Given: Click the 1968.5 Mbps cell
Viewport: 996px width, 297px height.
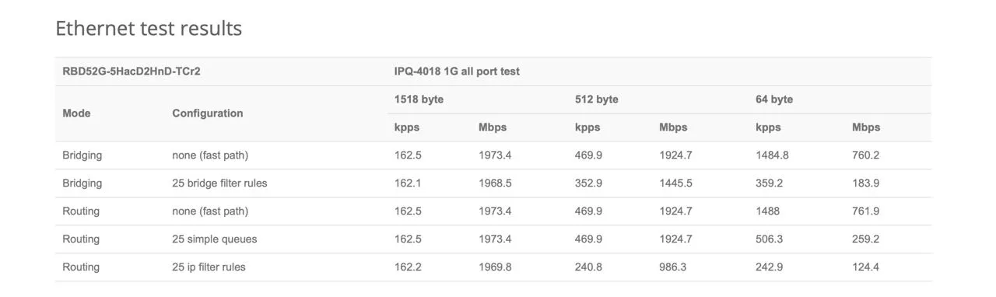Looking at the screenshot, I should 495,183.
